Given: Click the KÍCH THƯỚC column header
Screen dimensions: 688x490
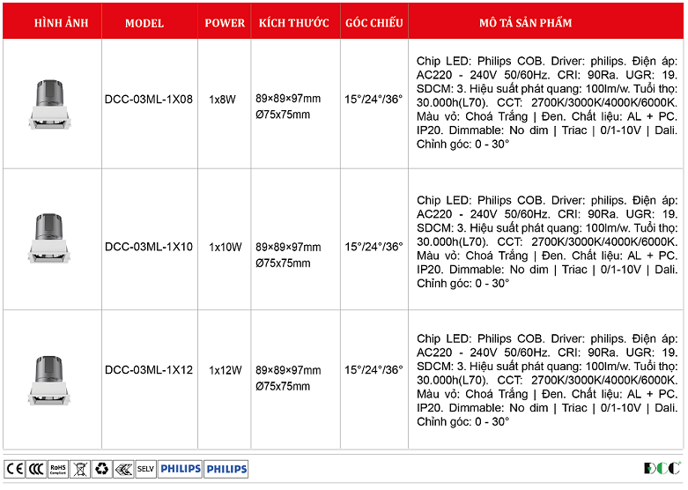Looking at the screenshot, I should pyautogui.click(x=294, y=23).
